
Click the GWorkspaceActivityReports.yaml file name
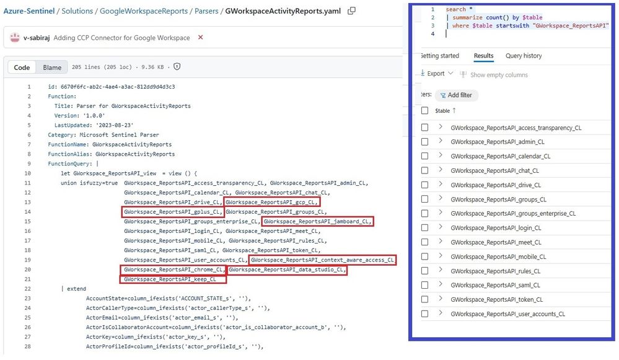click(283, 11)
